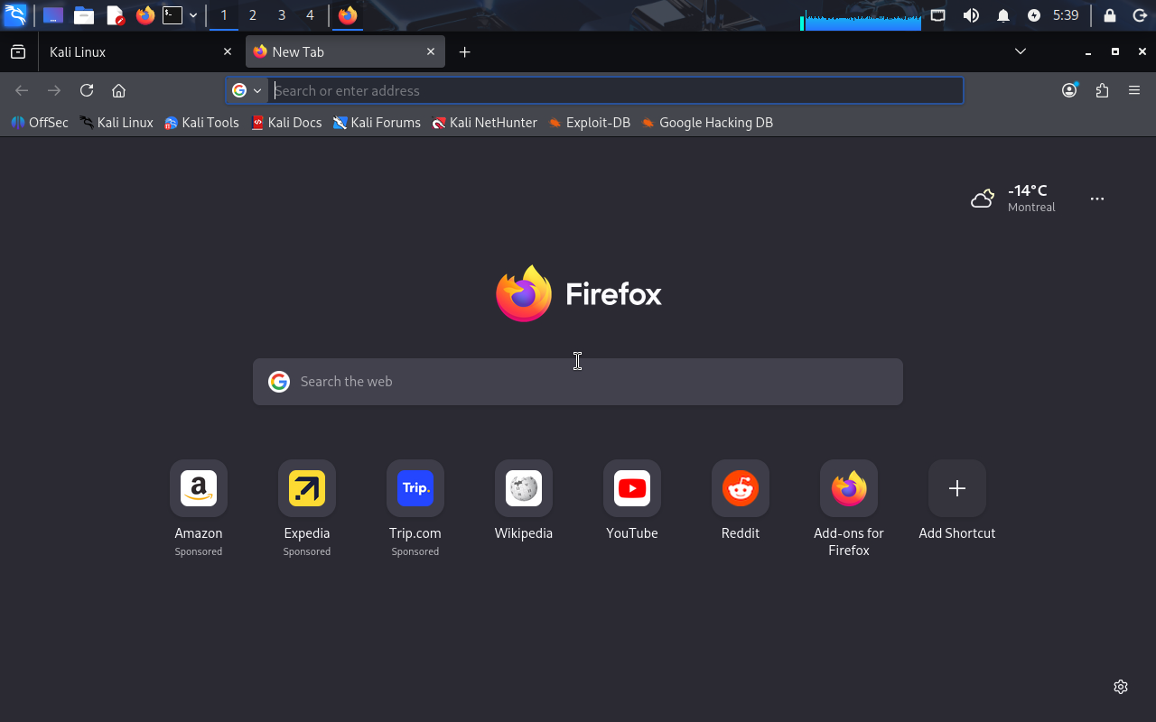
Task: Click the Firefox View icon
Action: [18, 52]
